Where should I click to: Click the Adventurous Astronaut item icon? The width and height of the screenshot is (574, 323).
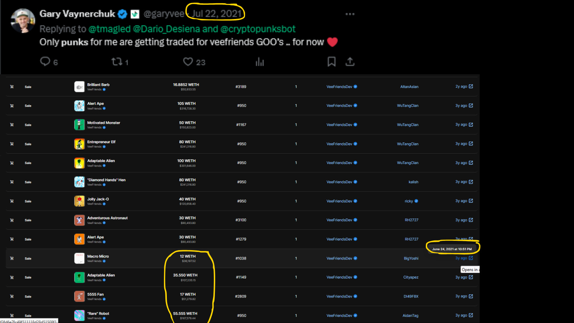click(79, 220)
